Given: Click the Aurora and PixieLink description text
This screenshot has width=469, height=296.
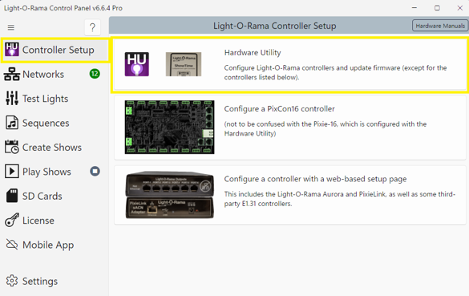Looking at the screenshot, I should [339, 199].
